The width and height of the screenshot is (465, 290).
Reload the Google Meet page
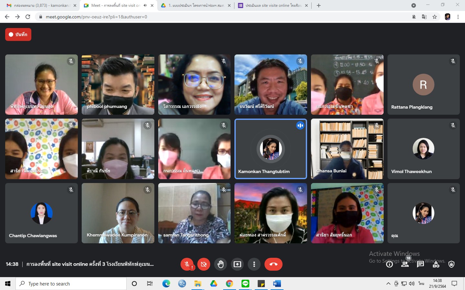pos(28,17)
